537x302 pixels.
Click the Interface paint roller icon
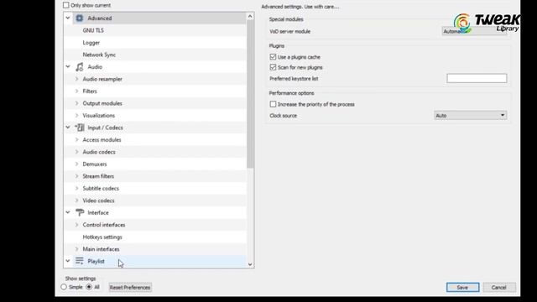tap(80, 212)
